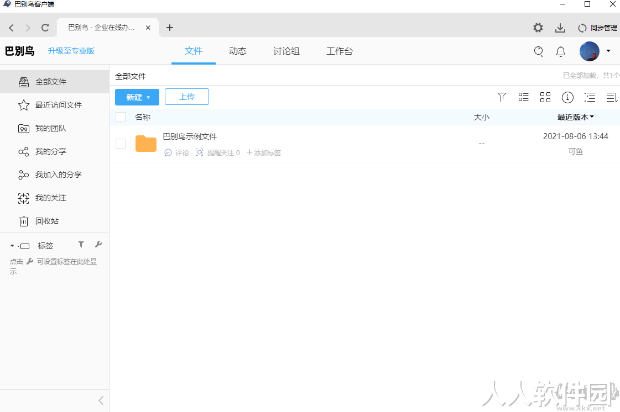Click the 2021-08-06 13:44 date text
620x412 pixels.
click(x=576, y=136)
